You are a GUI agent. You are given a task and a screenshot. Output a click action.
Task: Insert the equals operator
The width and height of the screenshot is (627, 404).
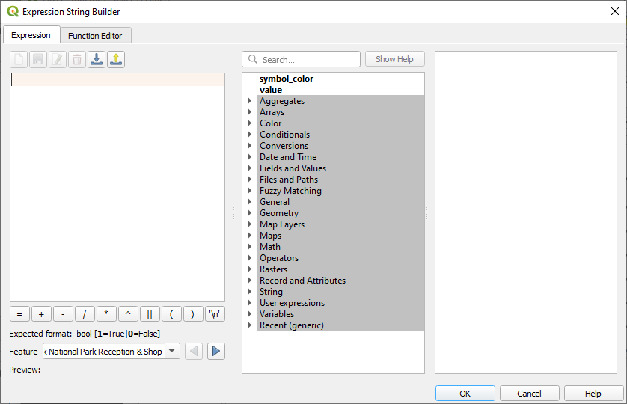tap(19, 314)
